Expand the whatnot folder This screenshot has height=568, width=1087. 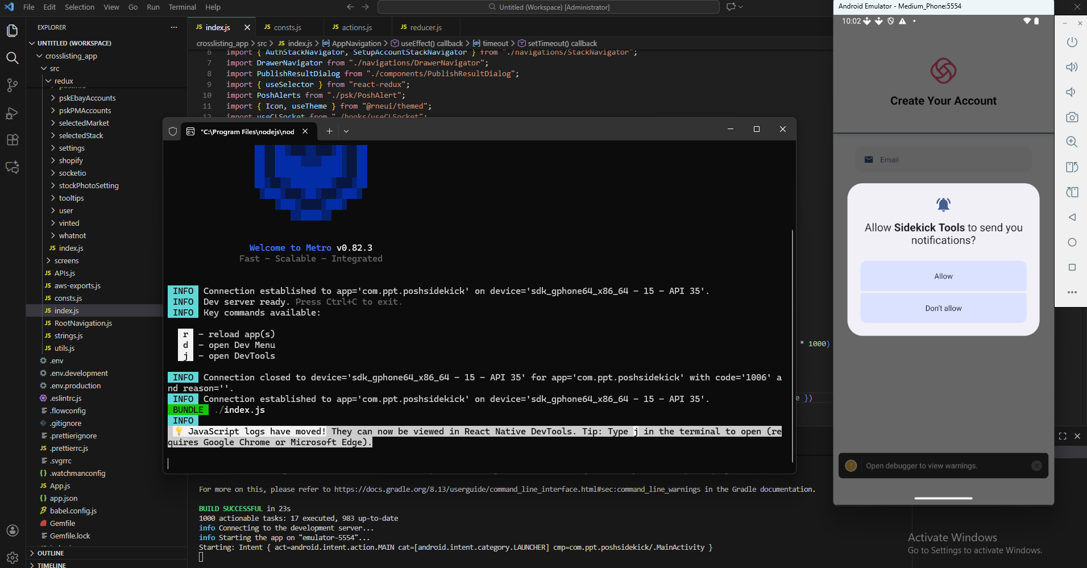pyautogui.click(x=72, y=235)
